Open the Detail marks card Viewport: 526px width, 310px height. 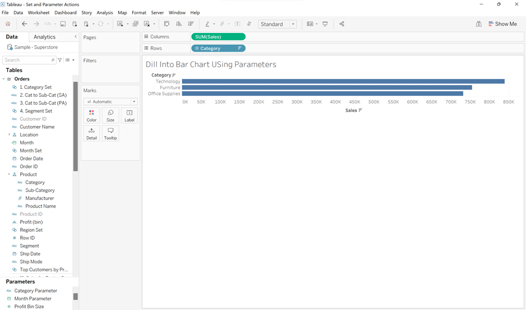click(92, 134)
